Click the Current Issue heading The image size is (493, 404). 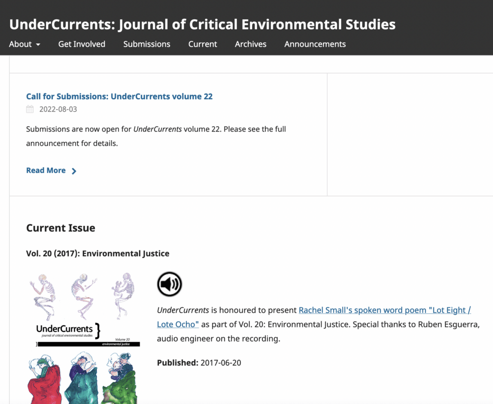tap(60, 228)
